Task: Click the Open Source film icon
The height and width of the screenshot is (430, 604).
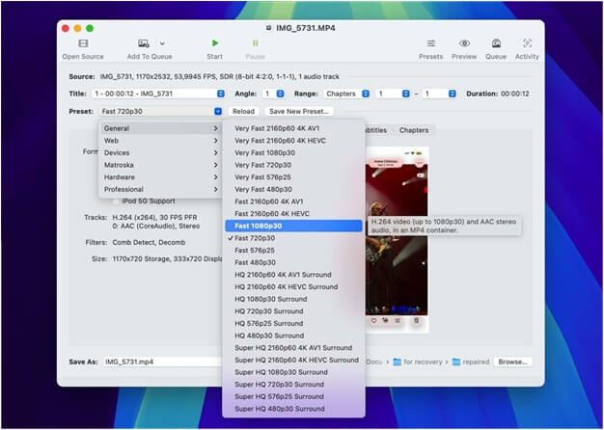Action: tap(83, 43)
